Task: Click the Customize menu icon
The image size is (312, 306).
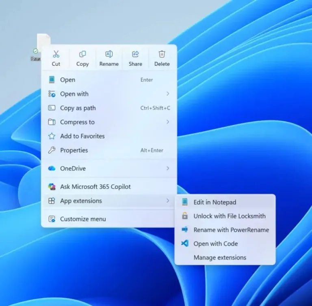Action: click(x=52, y=219)
